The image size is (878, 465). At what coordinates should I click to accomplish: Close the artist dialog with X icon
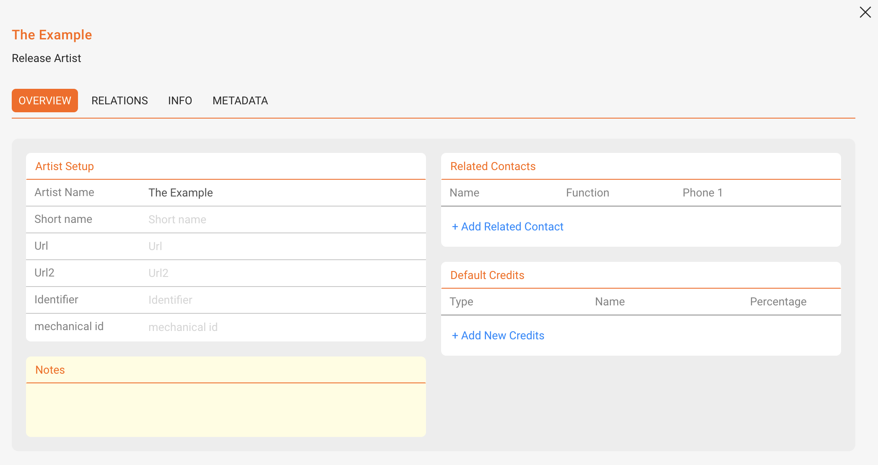click(865, 12)
